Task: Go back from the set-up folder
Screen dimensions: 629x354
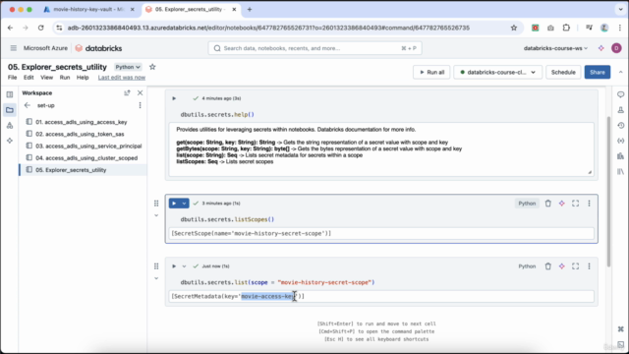Action: (x=28, y=105)
